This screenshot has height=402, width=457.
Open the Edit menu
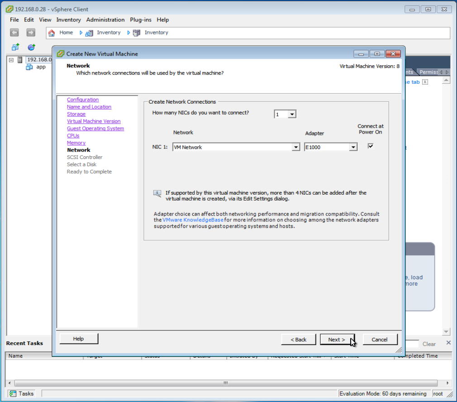click(29, 20)
